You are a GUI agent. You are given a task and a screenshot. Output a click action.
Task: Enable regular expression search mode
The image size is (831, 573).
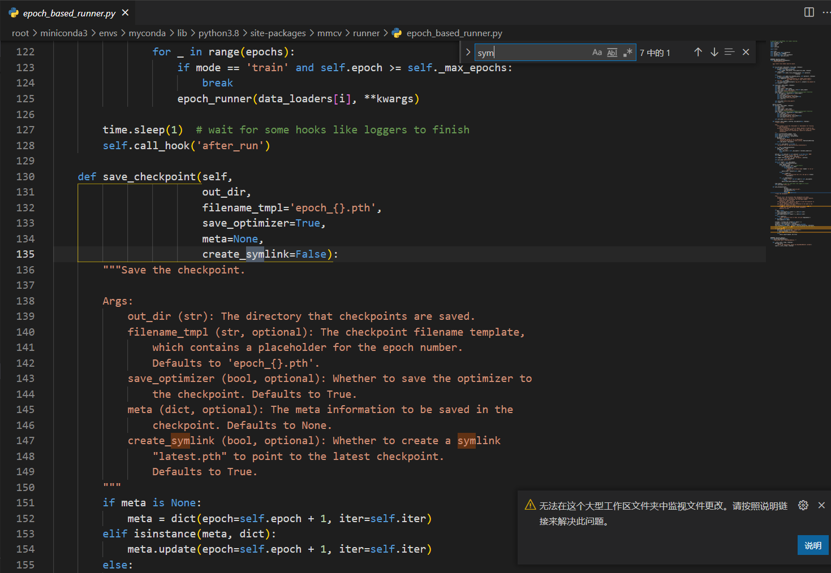click(x=628, y=52)
